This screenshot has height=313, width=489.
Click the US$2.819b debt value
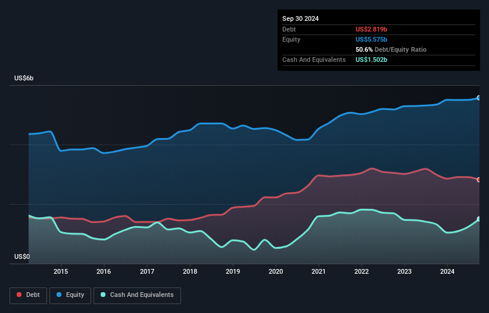point(371,29)
